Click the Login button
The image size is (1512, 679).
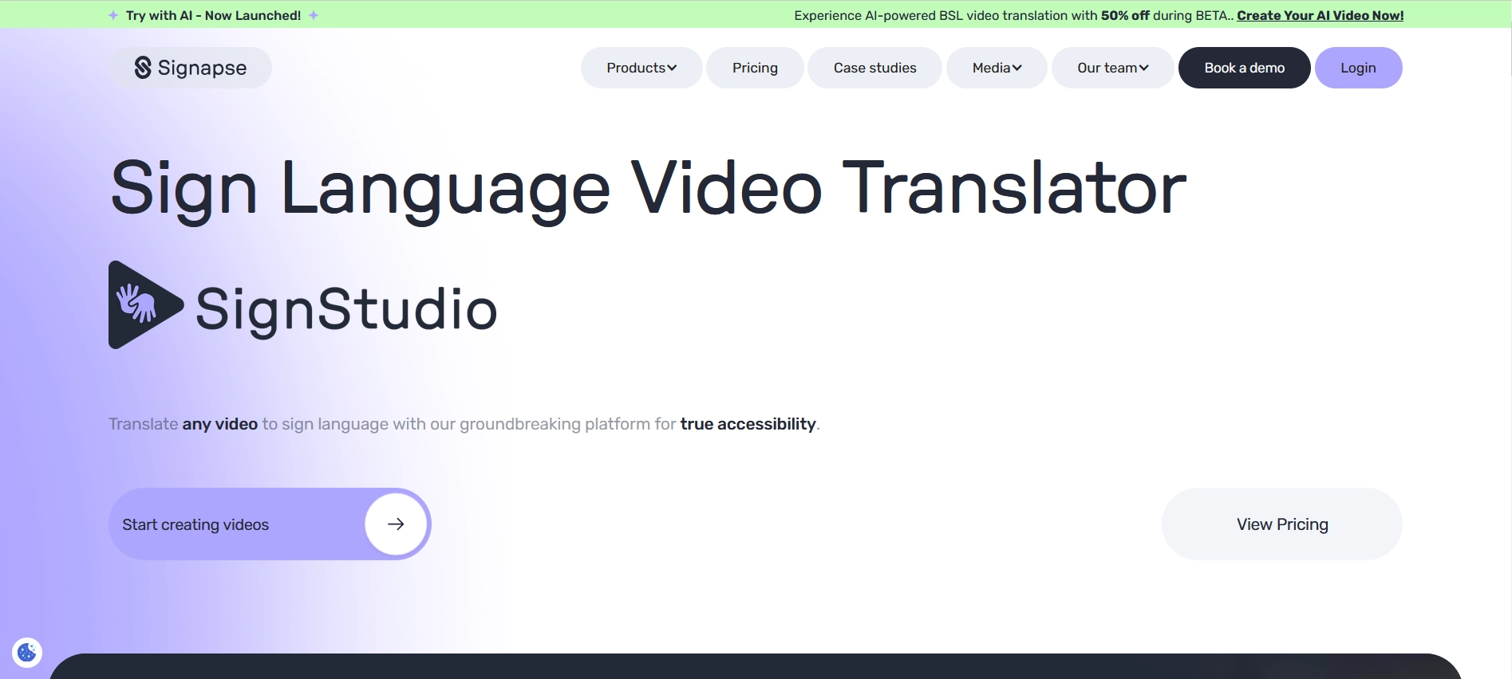[x=1358, y=68]
